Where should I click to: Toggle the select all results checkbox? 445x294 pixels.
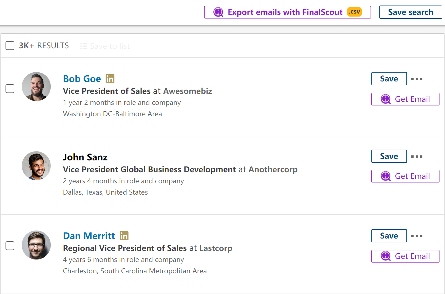click(x=10, y=46)
